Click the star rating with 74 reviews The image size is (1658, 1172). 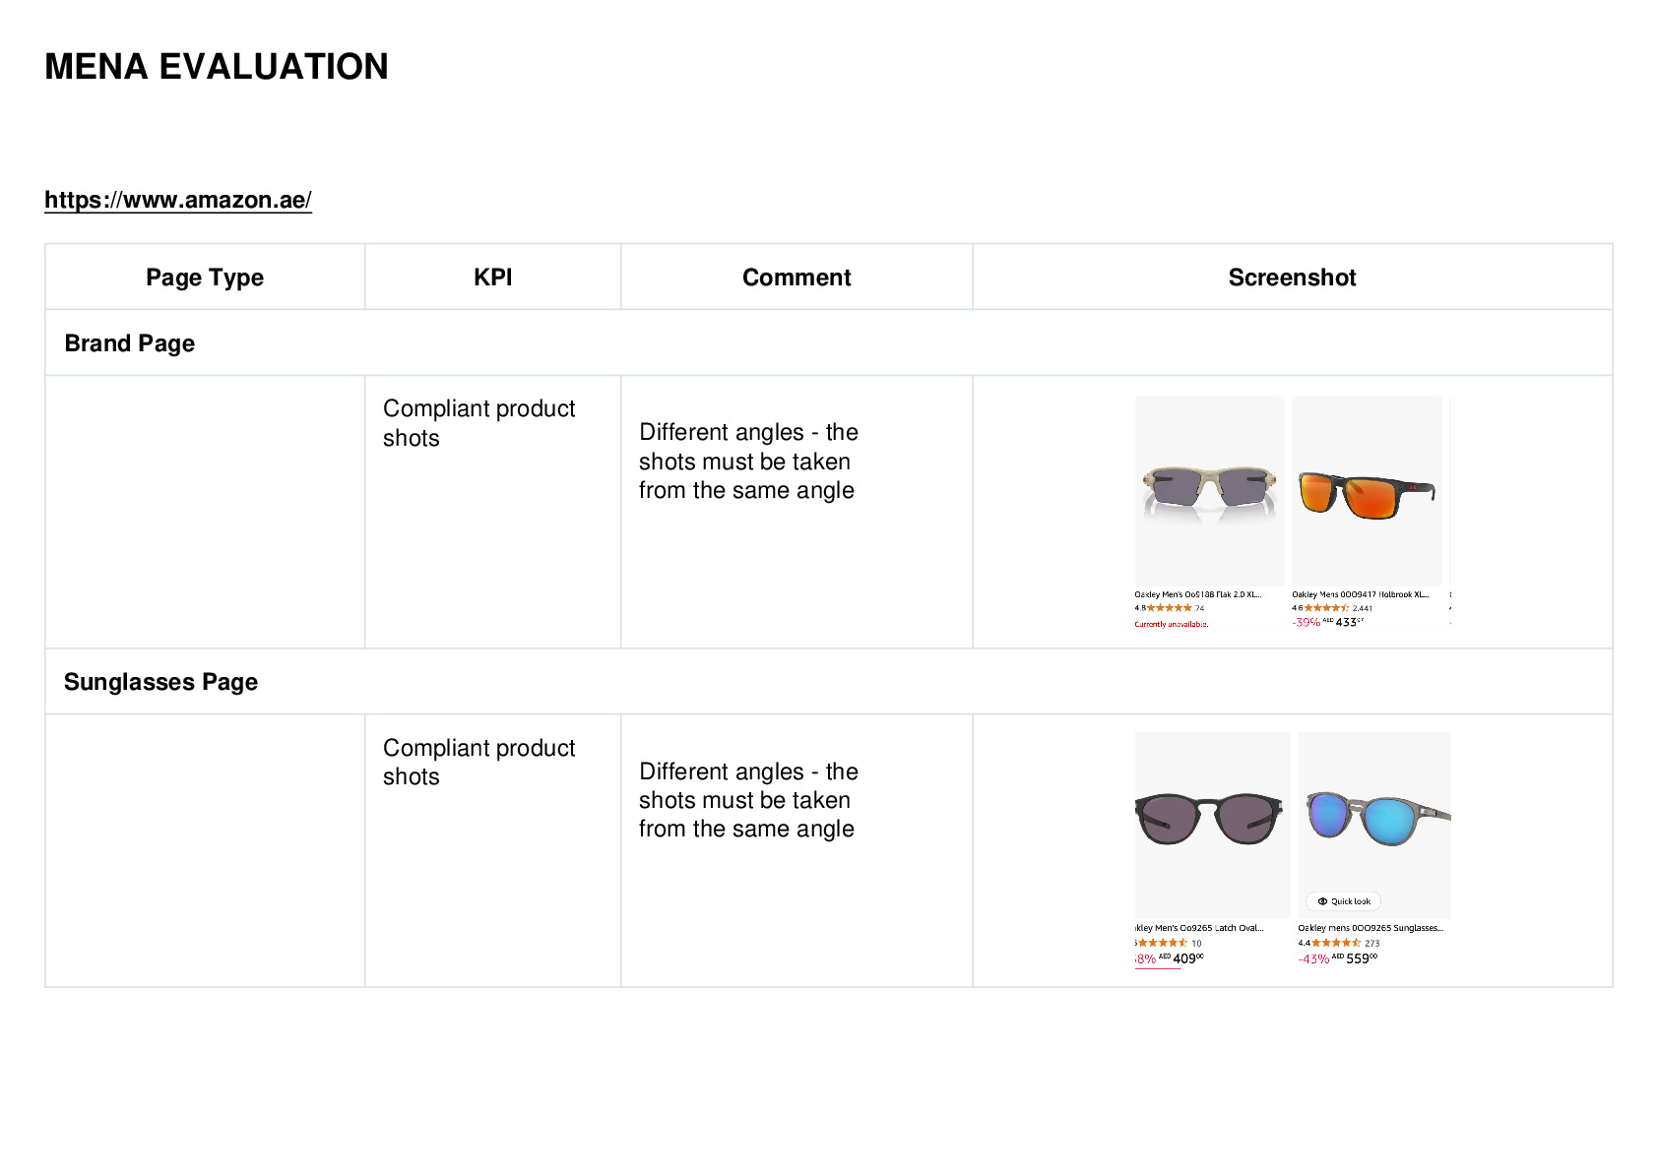[1170, 608]
